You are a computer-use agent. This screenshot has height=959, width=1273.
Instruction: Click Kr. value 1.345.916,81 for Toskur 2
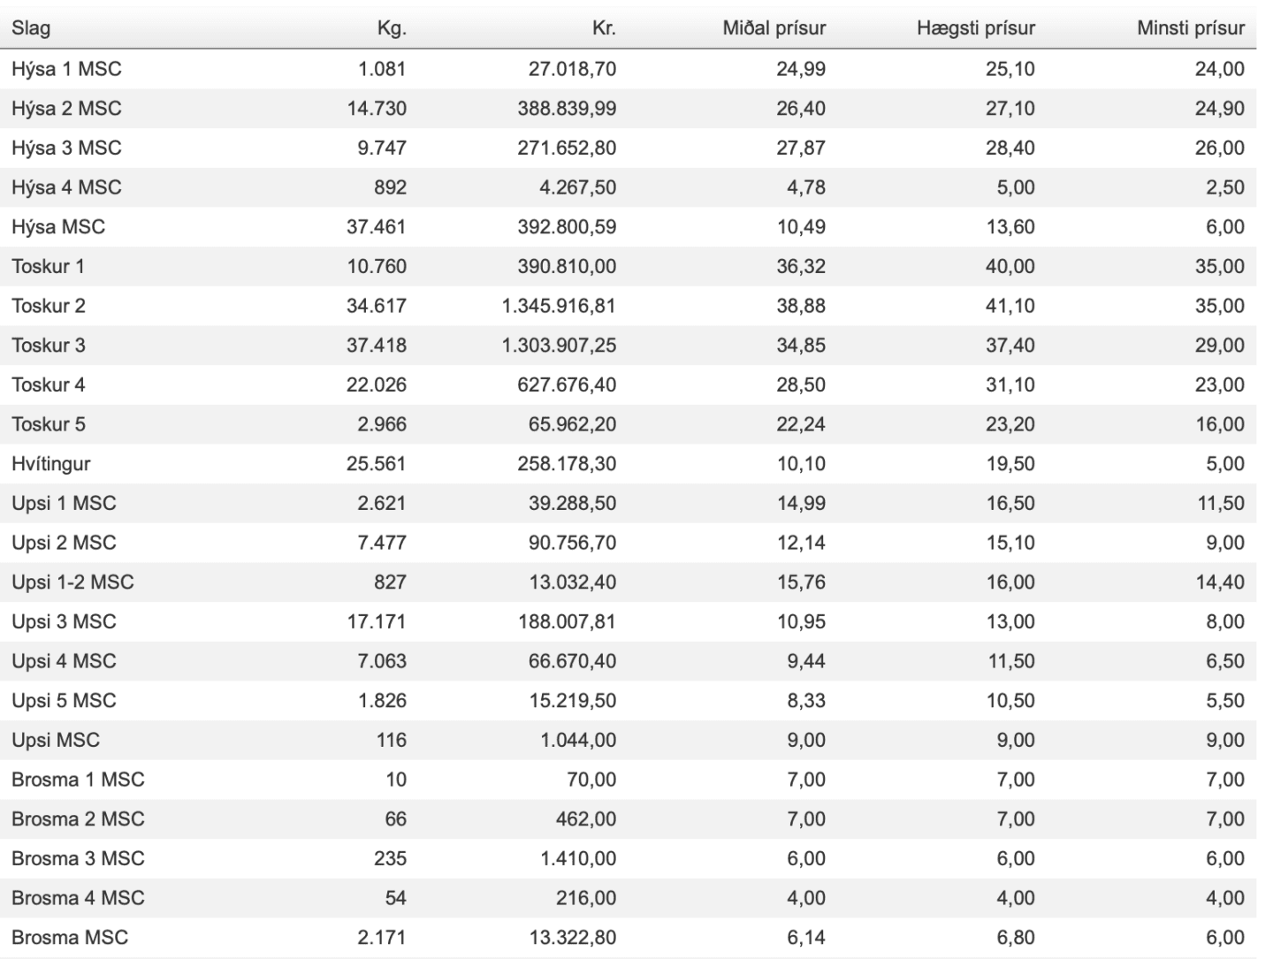point(559,306)
